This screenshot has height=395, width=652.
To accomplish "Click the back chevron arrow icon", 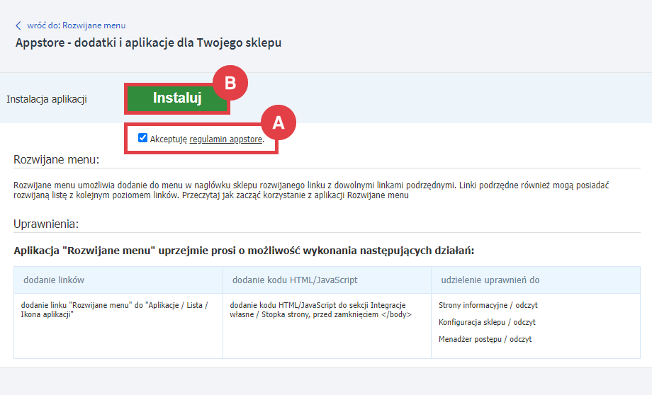I will pos(18,25).
